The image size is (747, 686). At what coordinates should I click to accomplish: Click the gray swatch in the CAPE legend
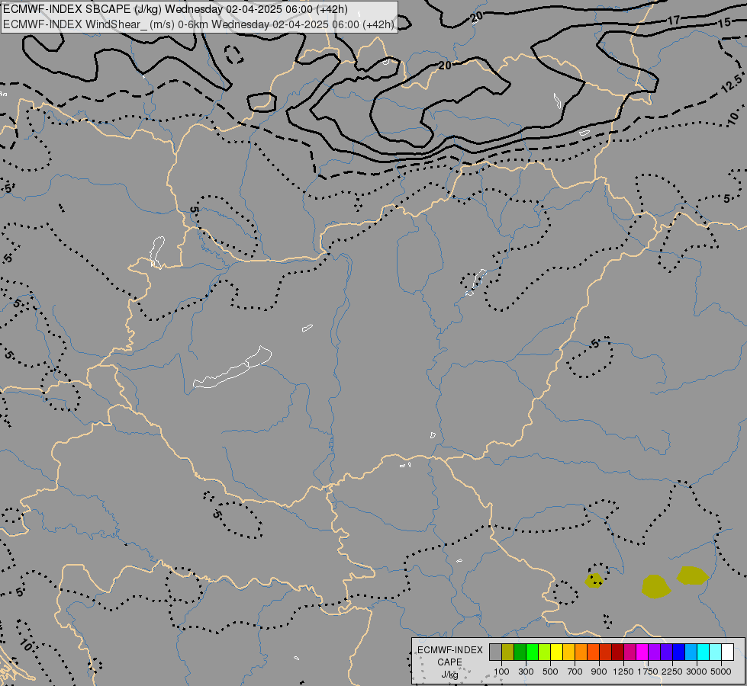point(495,652)
